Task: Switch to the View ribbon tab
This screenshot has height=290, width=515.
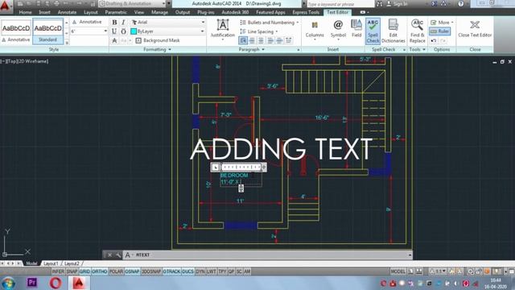Action: (139, 13)
